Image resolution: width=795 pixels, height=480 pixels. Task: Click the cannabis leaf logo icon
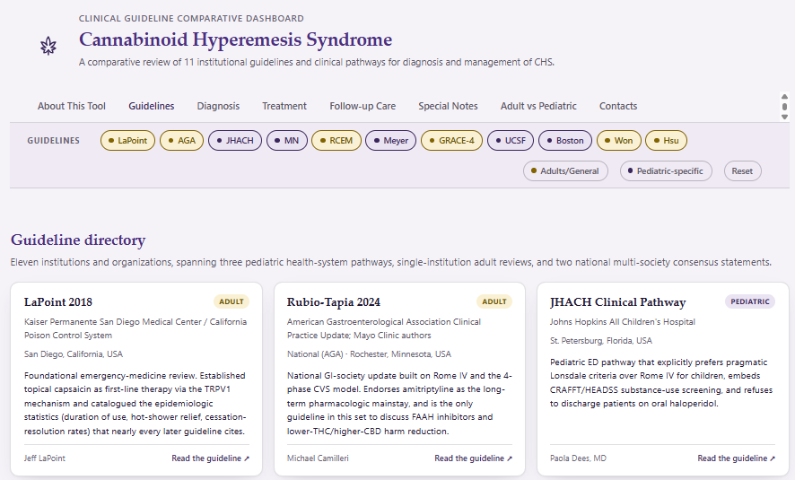click(48, 46)
